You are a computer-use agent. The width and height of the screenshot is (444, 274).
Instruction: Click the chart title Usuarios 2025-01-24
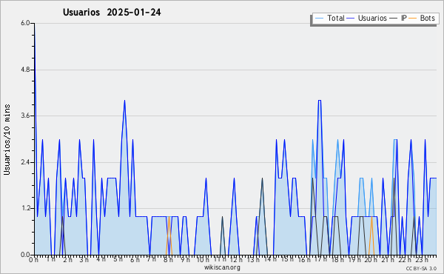[112, 12]
